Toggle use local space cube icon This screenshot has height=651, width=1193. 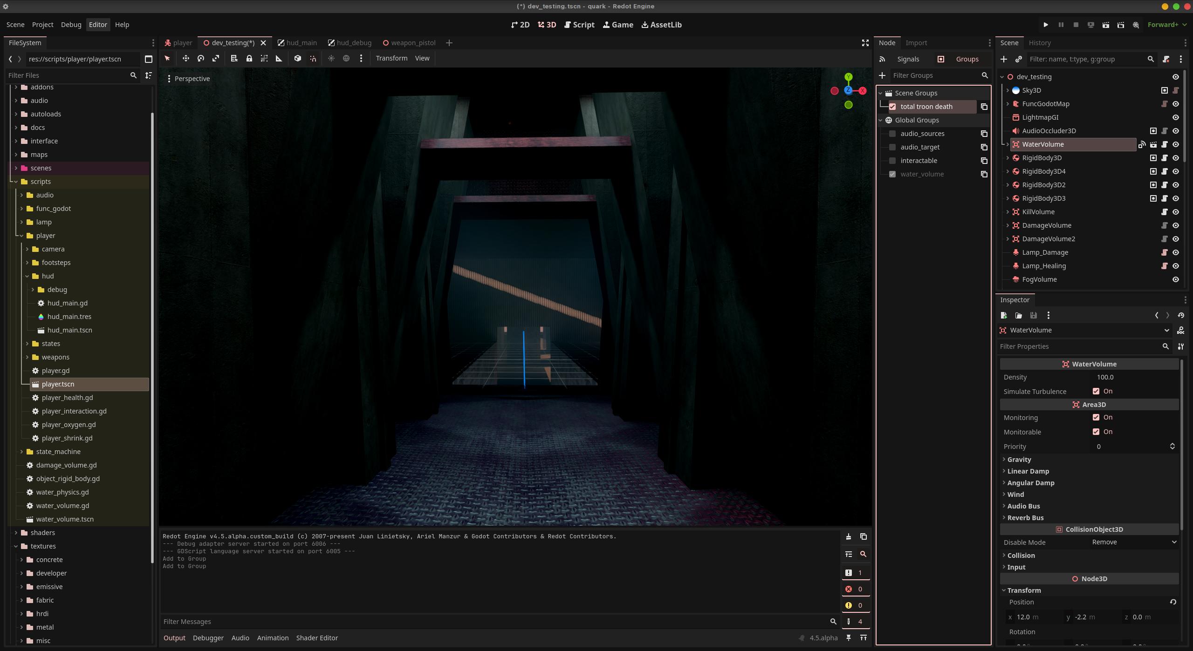coord(298,58)
